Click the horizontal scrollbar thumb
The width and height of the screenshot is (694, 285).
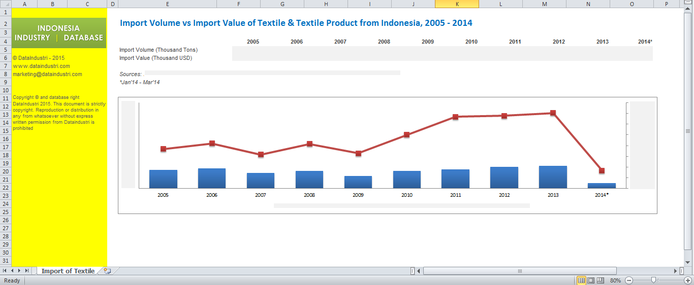[519, 271]
